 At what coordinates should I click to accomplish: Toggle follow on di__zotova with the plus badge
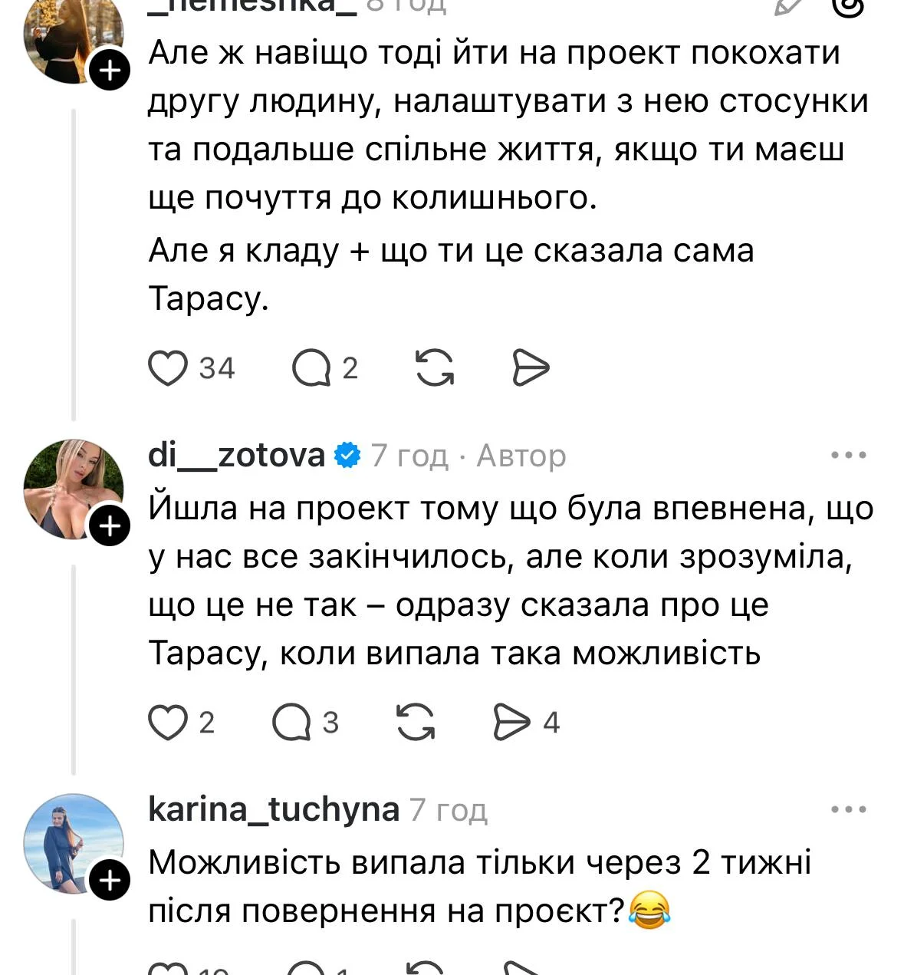point(110,527)
